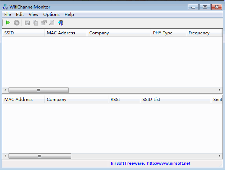Open the Edit menu
This screenshot has height=170, width=225.
(x=20, y=15)
